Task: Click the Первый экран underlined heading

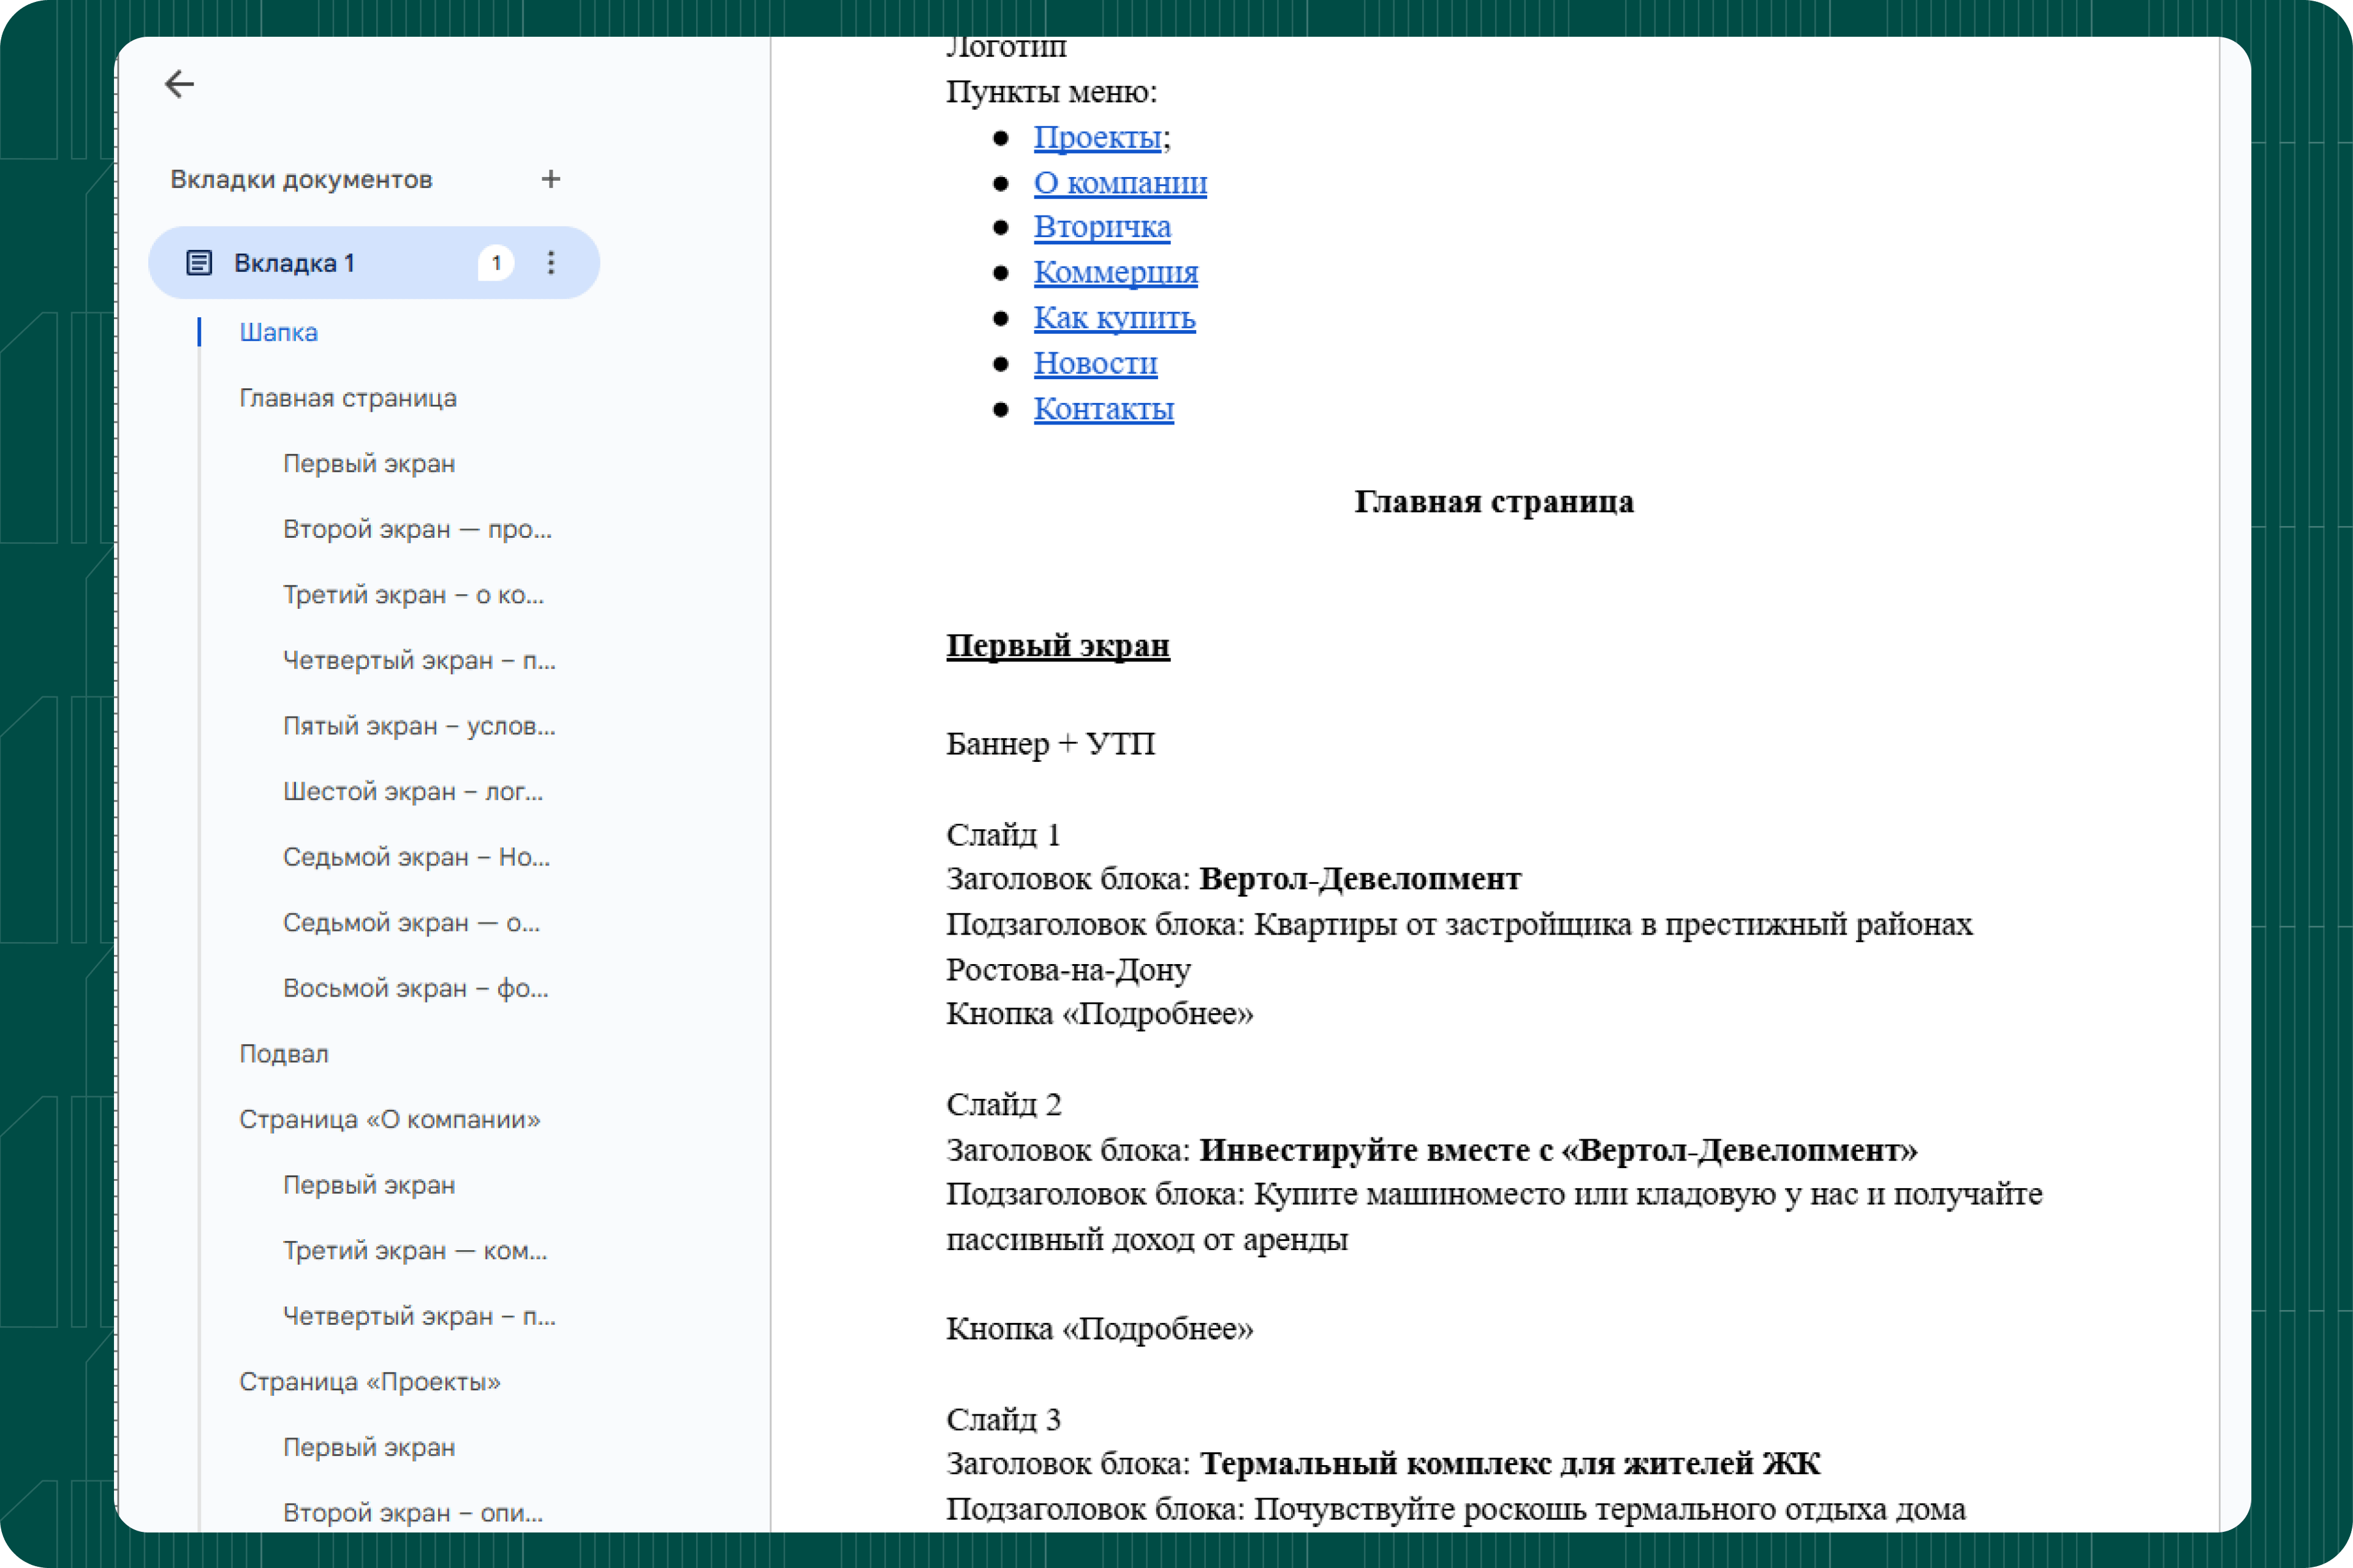Action: pyautogui.click(x=1058, y=646)
